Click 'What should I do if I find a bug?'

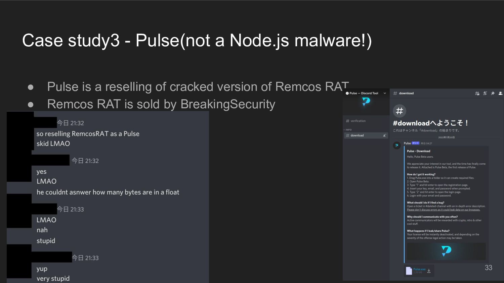pyautogui.click(x=425, y=203)
